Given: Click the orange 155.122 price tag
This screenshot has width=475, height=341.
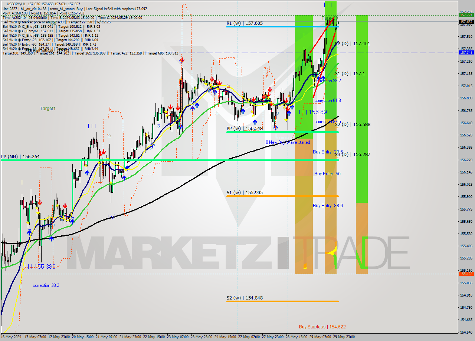Looking at the screenshot, I should (466, 274).
